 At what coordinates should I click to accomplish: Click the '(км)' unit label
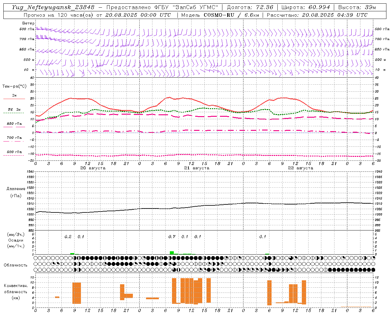(x=16, y=298)
